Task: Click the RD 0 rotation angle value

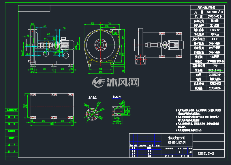Action: [x=215, y=39]
